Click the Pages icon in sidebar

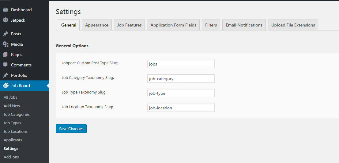coord(6,55)
